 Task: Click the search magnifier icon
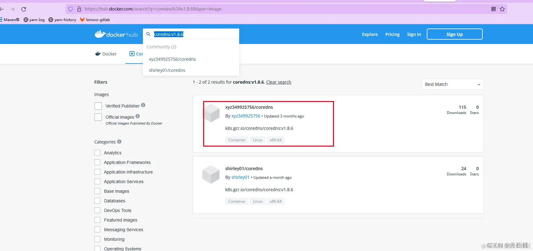[148, 34]
